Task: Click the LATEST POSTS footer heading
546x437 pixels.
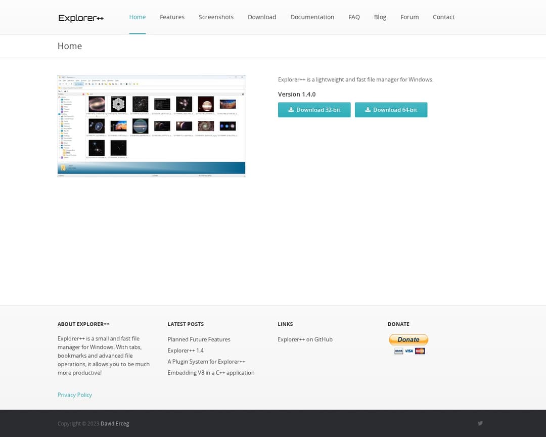Action: pos(186,324)
